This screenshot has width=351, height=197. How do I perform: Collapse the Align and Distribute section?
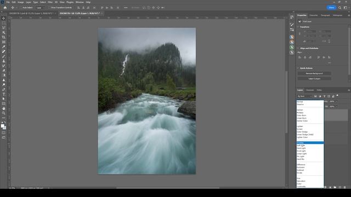[298, 48]
